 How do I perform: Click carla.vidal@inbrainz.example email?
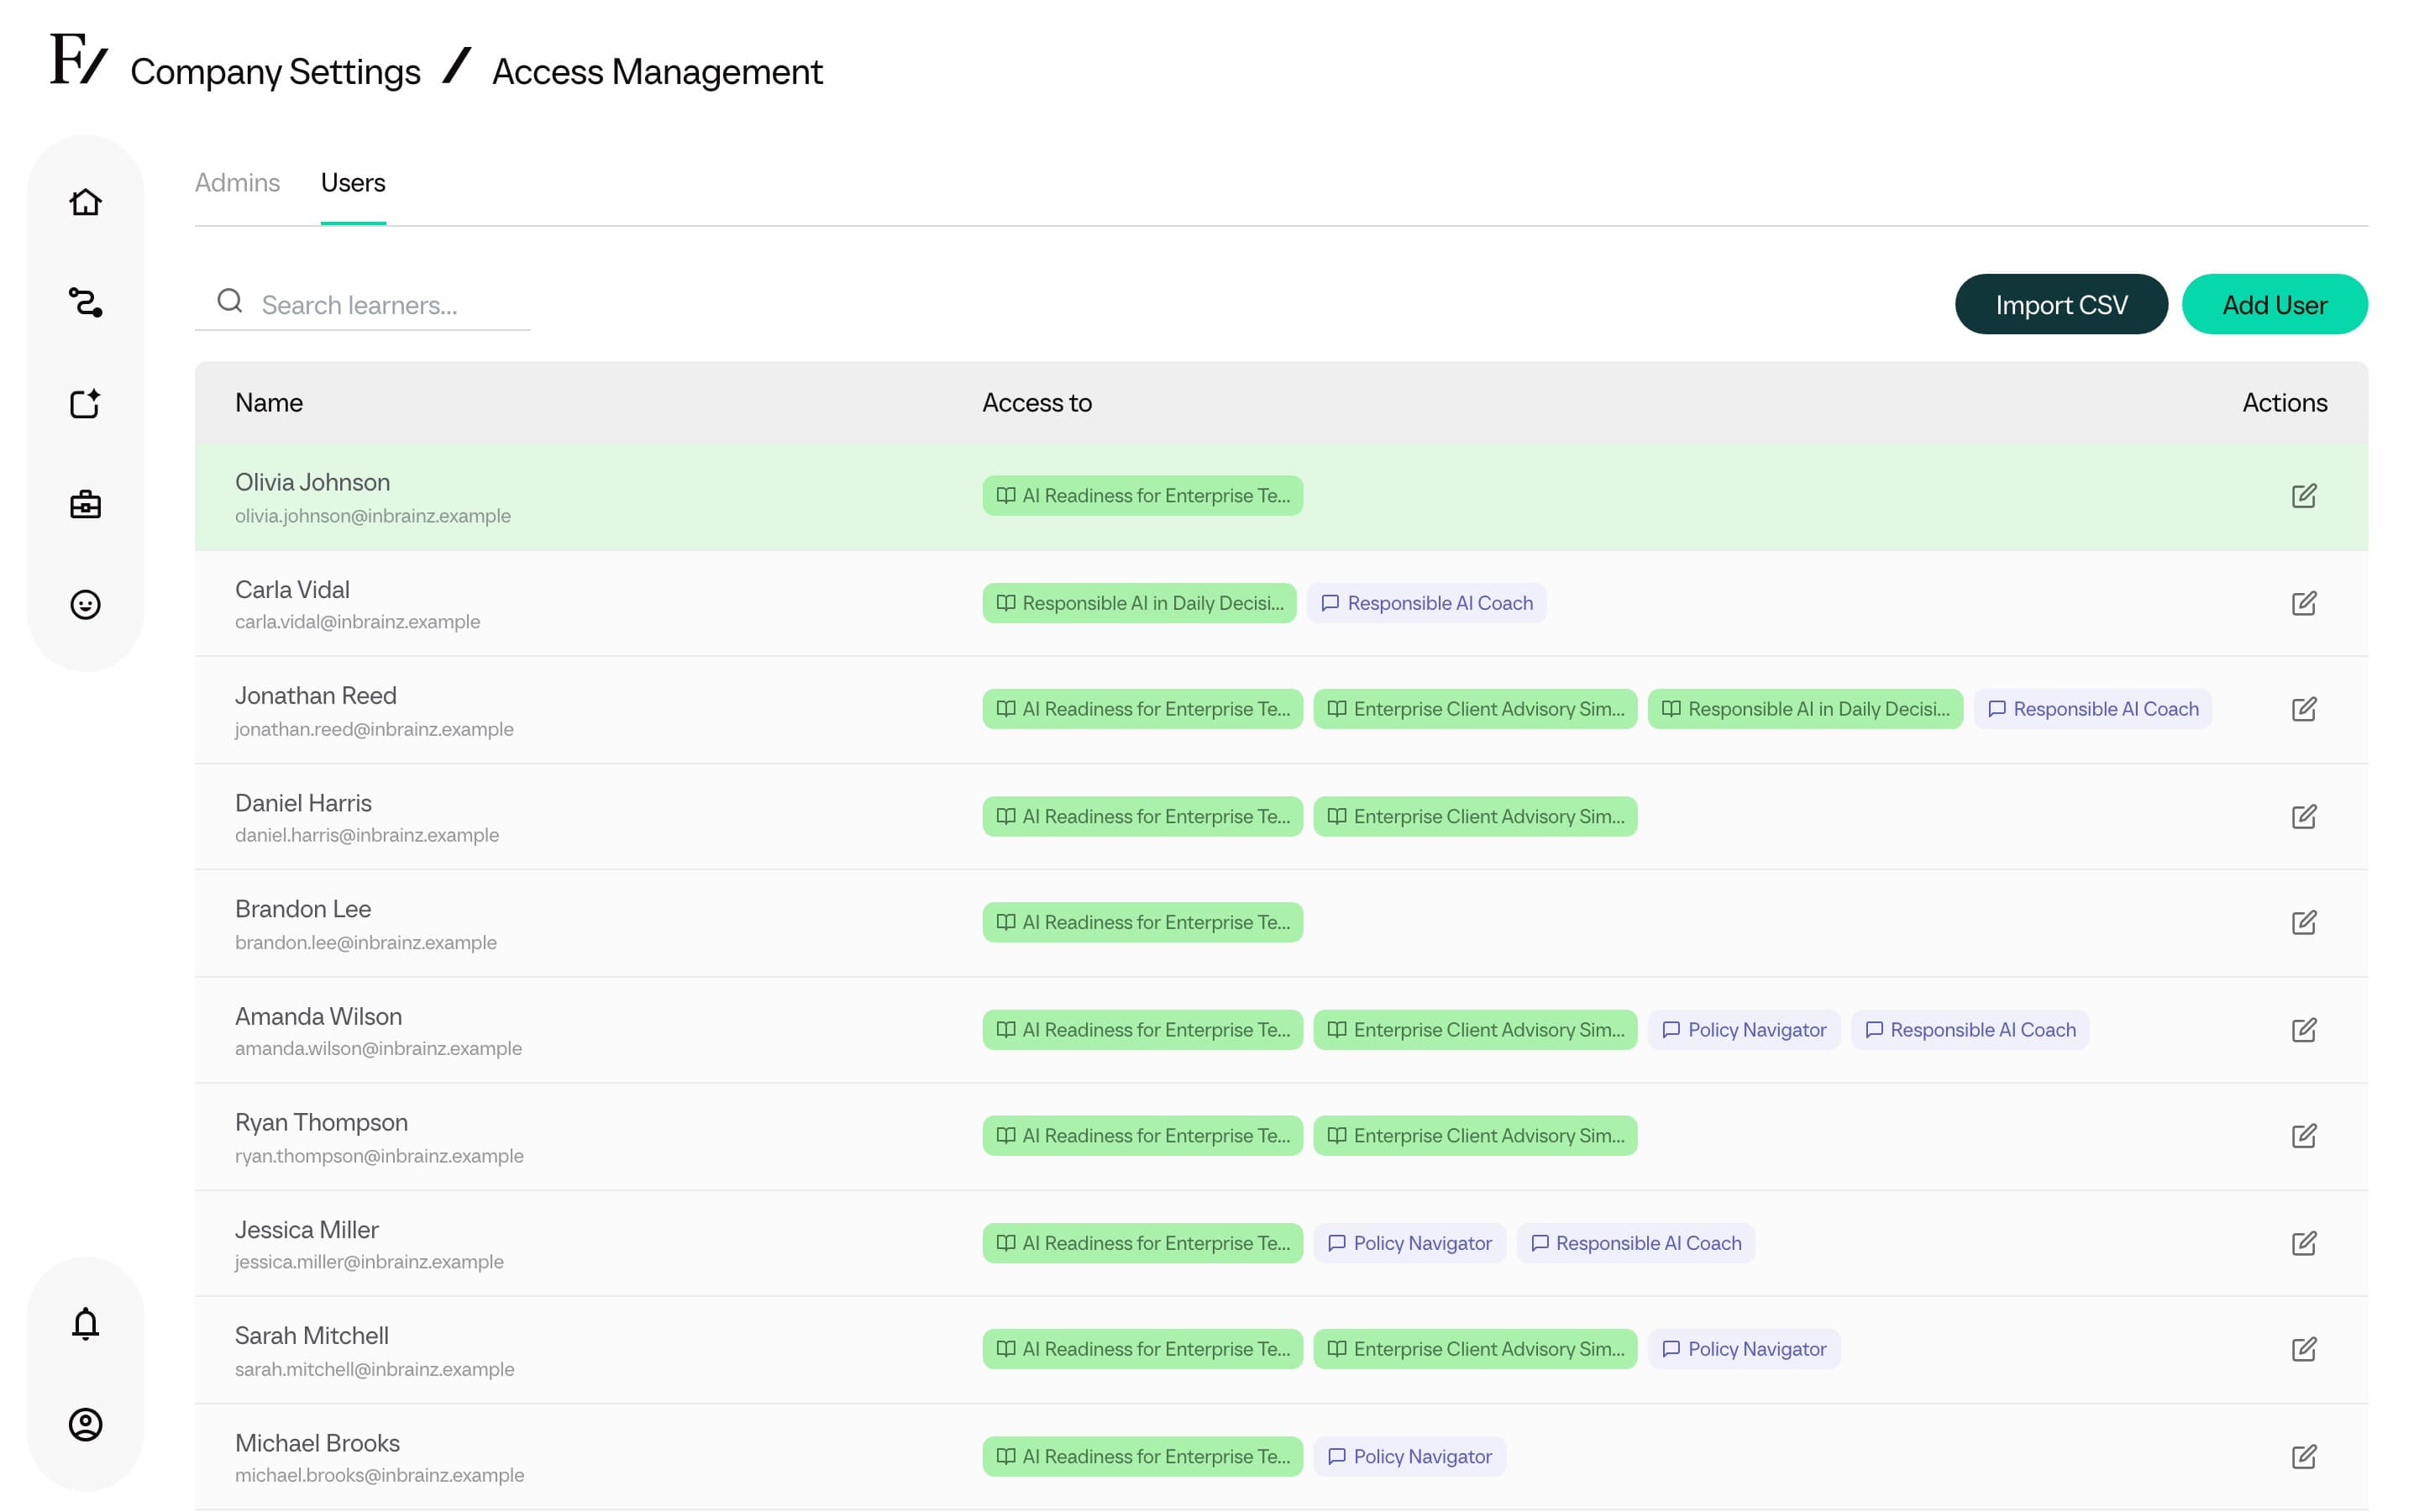tap(357, 622)
